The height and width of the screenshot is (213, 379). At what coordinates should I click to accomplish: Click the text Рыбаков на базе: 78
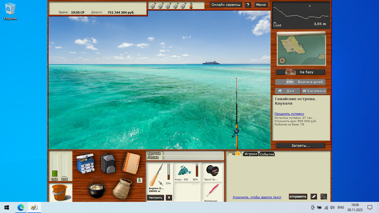coord(289,125)
